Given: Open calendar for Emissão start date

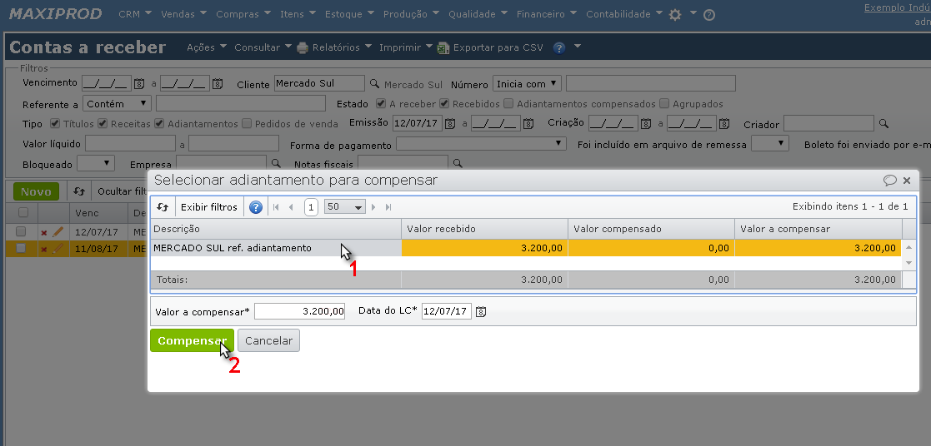Looking at the screenshot, I should [x=451, y=124].
